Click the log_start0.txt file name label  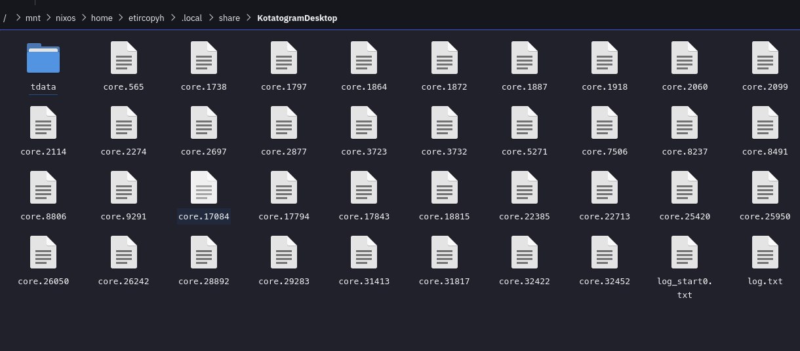685,288
